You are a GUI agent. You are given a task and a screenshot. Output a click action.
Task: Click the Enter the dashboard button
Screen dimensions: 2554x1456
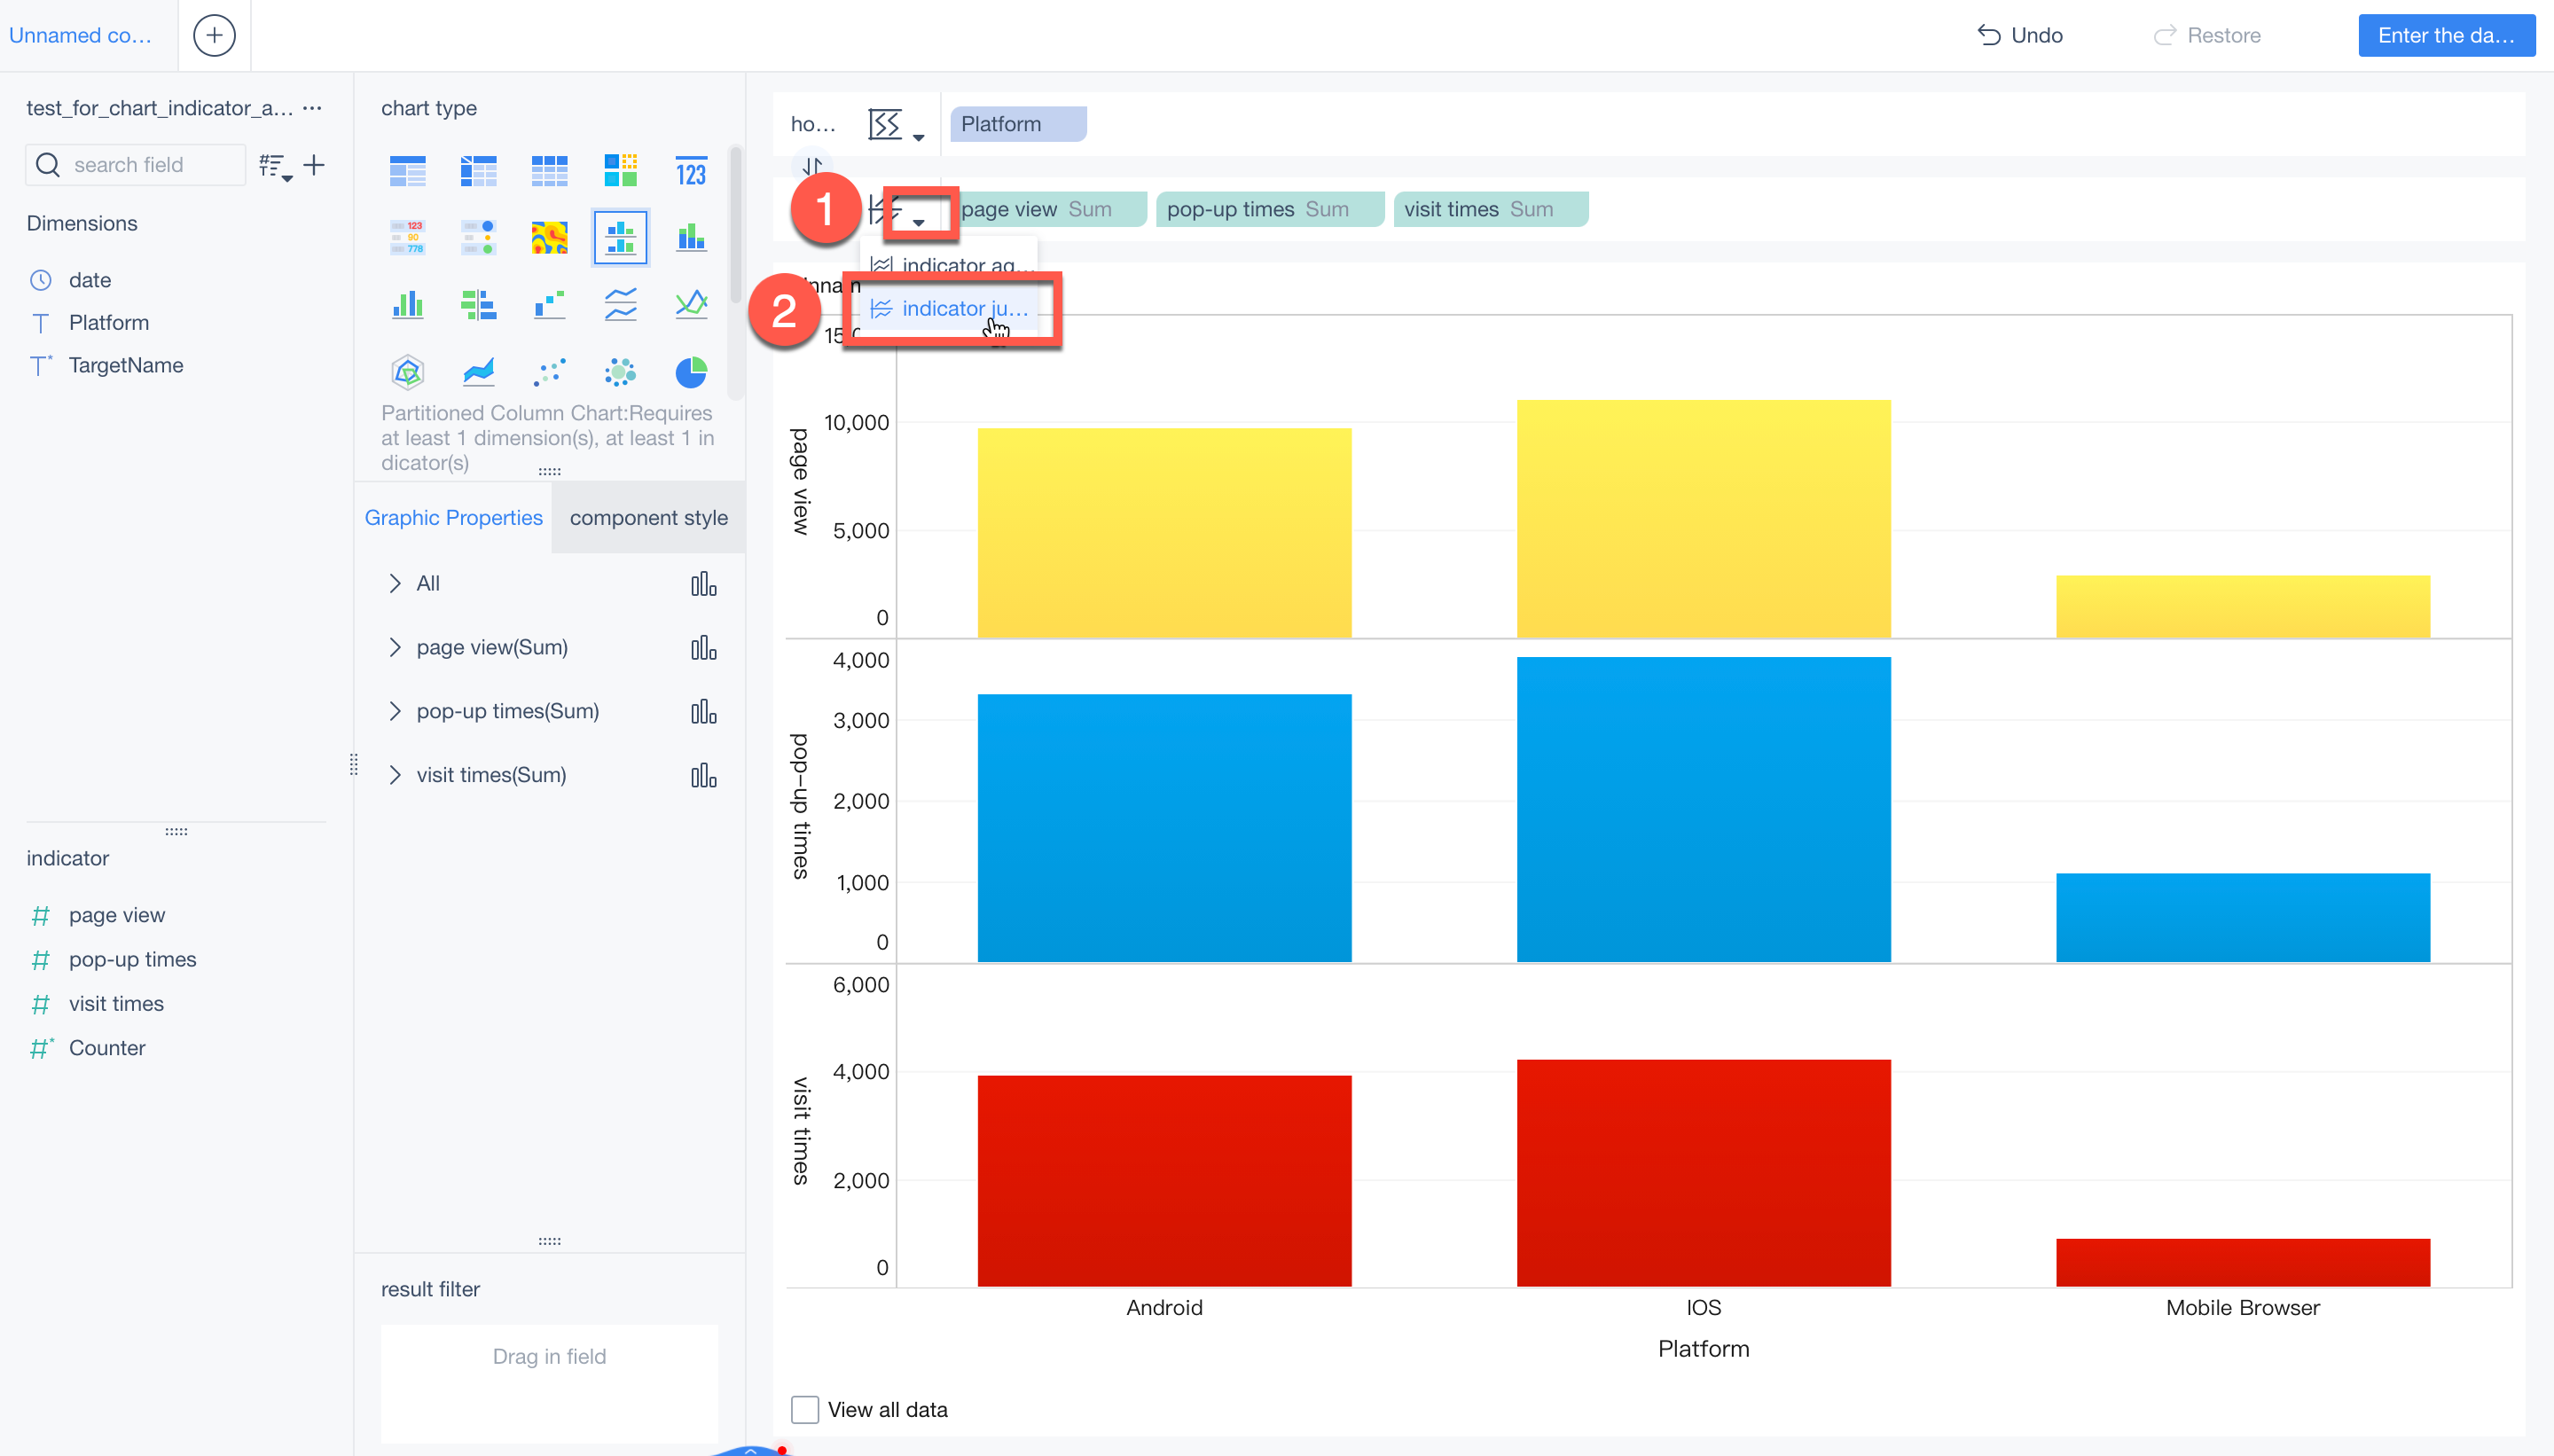click(x=2446, y=36)
